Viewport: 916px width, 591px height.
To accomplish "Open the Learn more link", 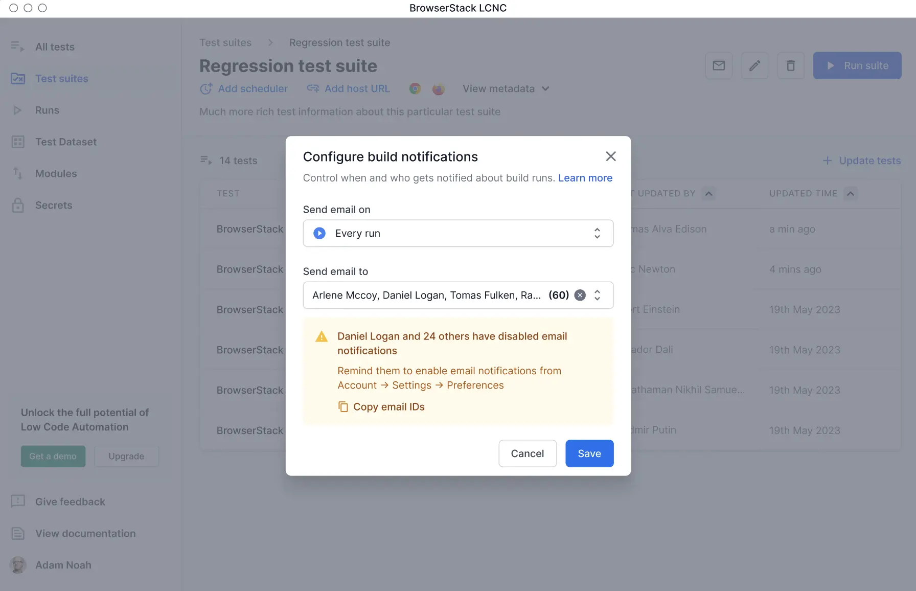I will point(585,178).
